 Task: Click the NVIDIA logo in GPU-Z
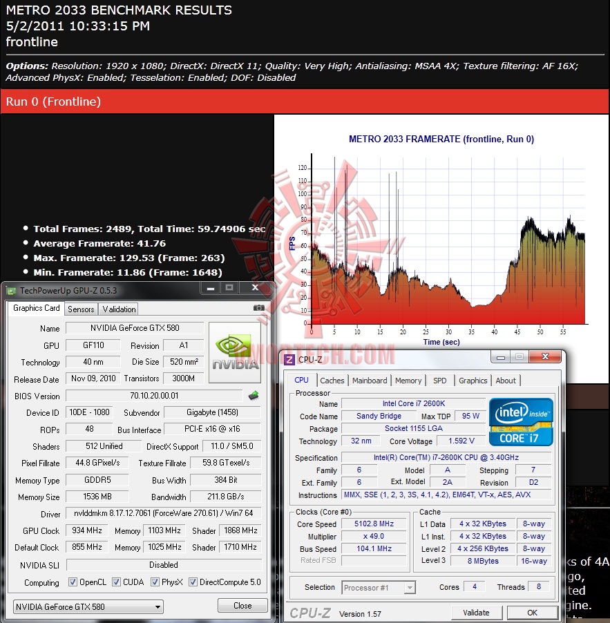[x=234, y=352]
